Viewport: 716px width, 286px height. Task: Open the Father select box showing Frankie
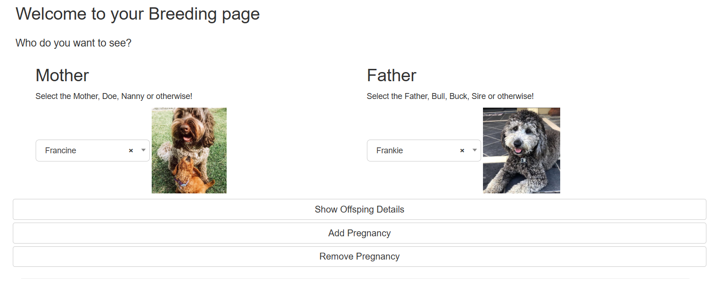[424, 151]
